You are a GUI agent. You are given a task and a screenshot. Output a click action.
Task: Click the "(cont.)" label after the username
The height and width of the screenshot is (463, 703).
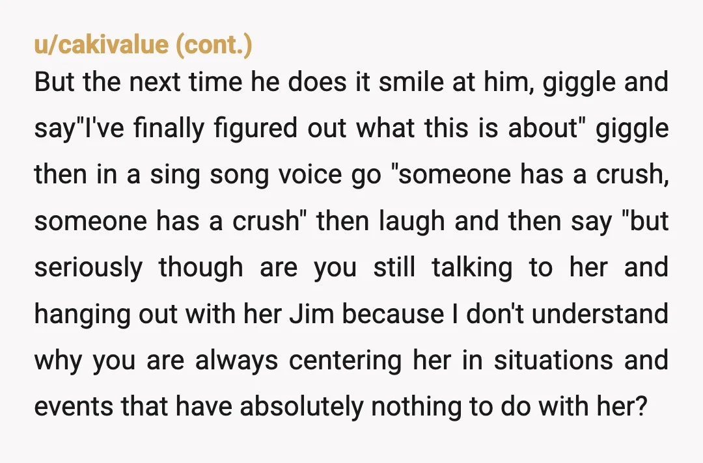[x=214, y=45]
